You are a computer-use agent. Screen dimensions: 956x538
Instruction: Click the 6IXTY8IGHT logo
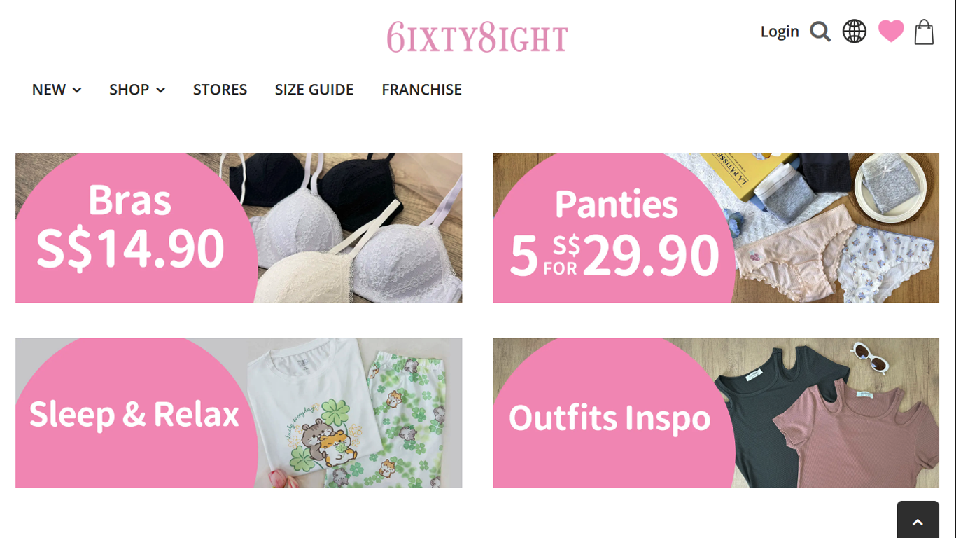tap(477, 37)
